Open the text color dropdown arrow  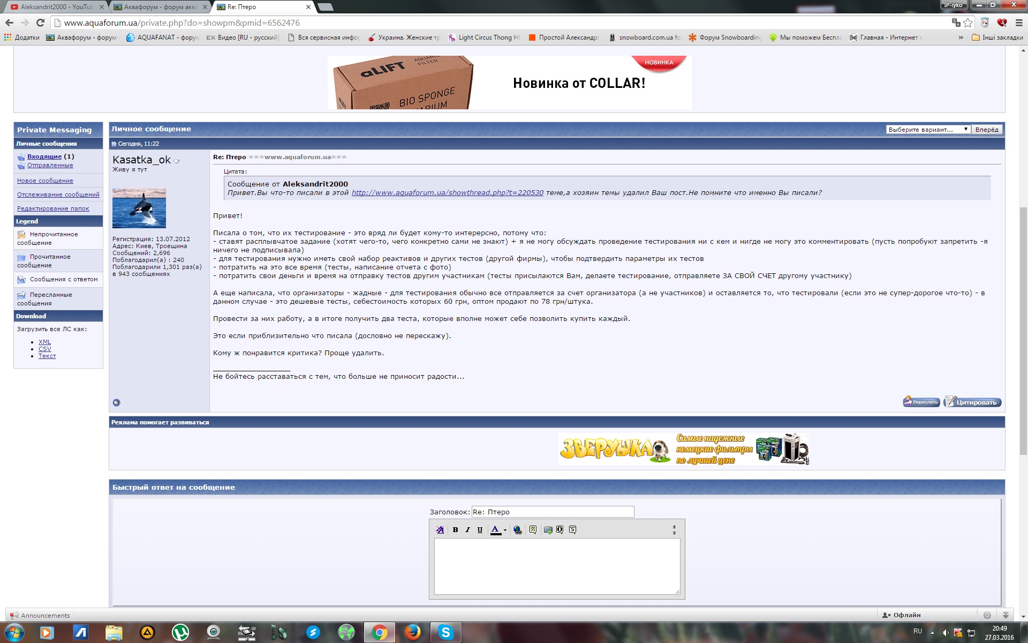tap(505, 530)
